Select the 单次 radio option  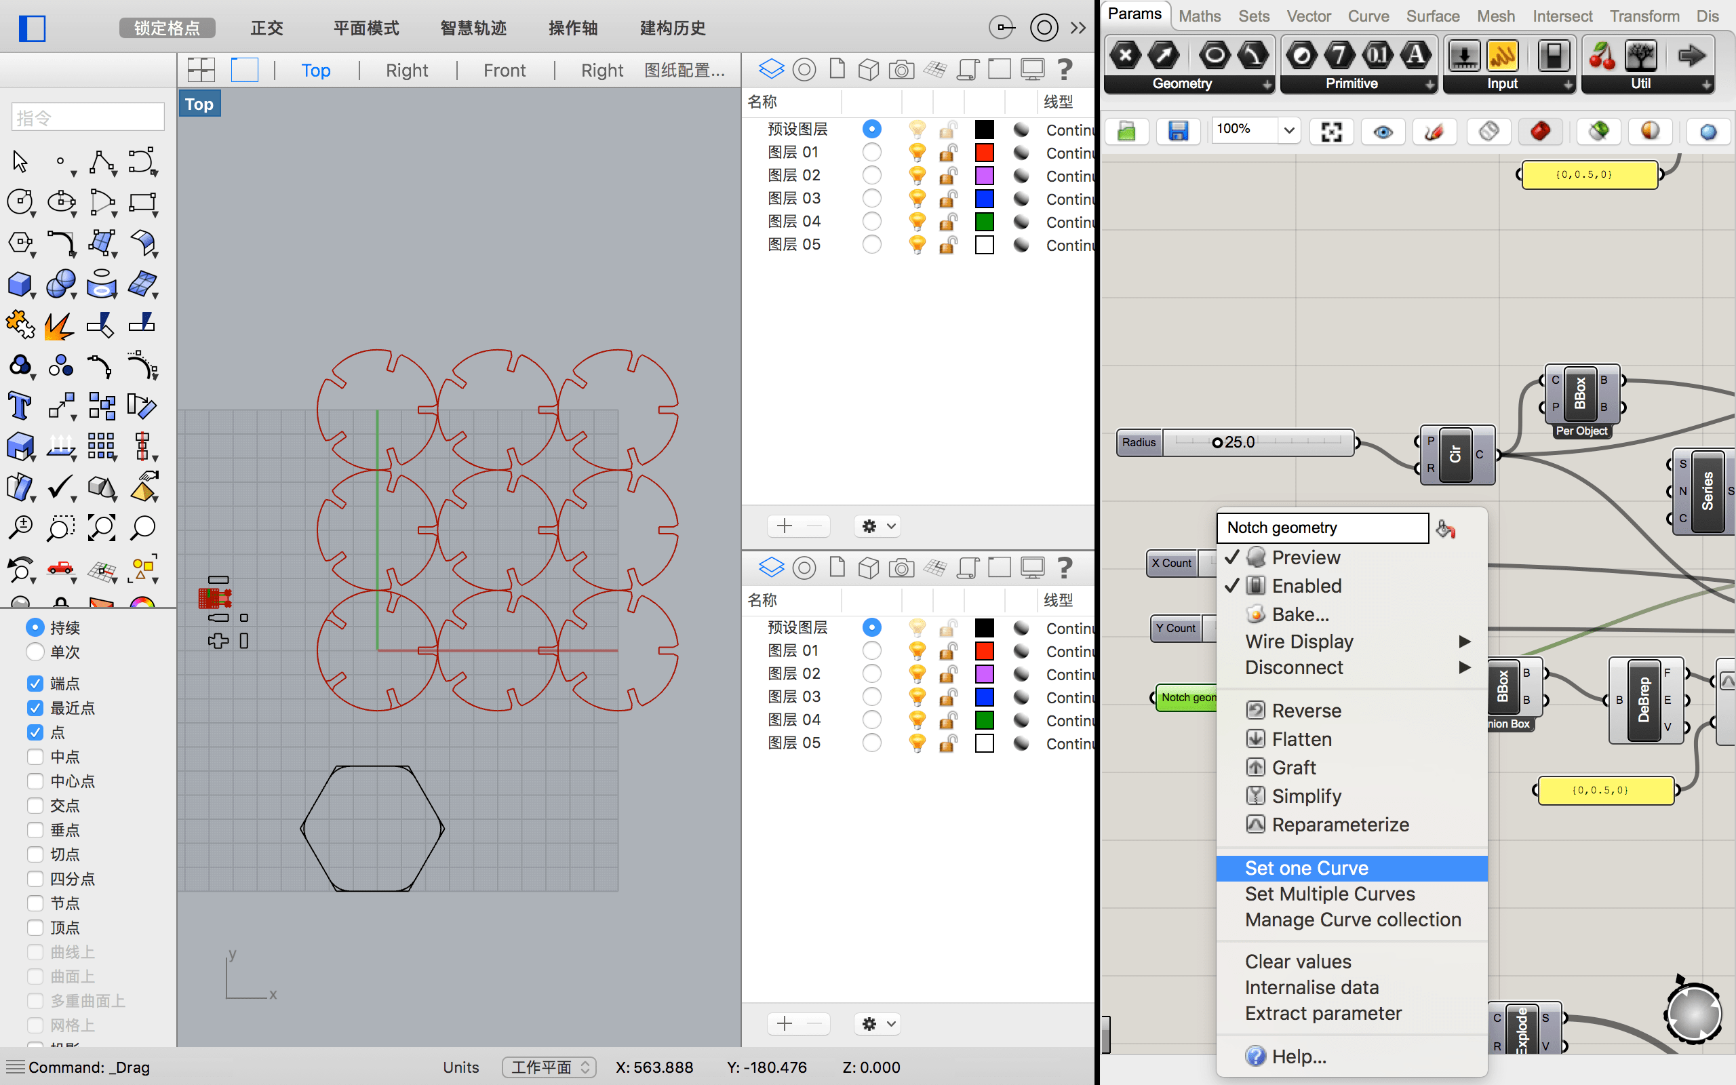coord(35,652)
